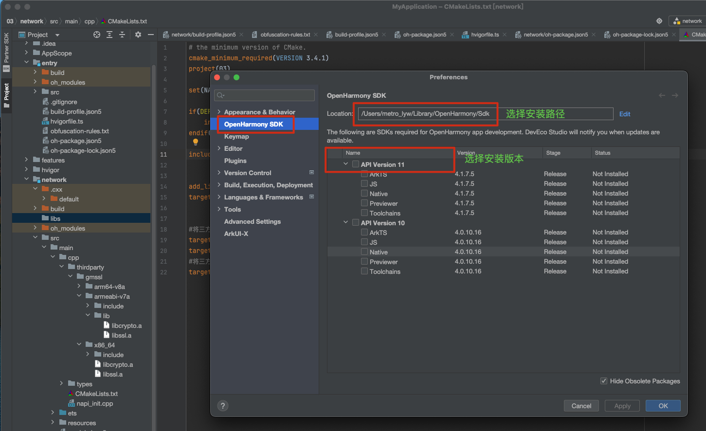Expand all items in the Project tree toolbar
This screenshot has width=706, height=431.
click(x=109, y=35)
